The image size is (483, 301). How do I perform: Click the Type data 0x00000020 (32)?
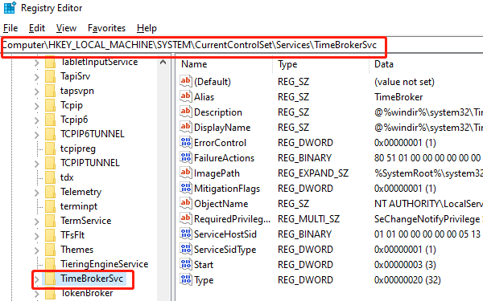[x=407, y=280]
